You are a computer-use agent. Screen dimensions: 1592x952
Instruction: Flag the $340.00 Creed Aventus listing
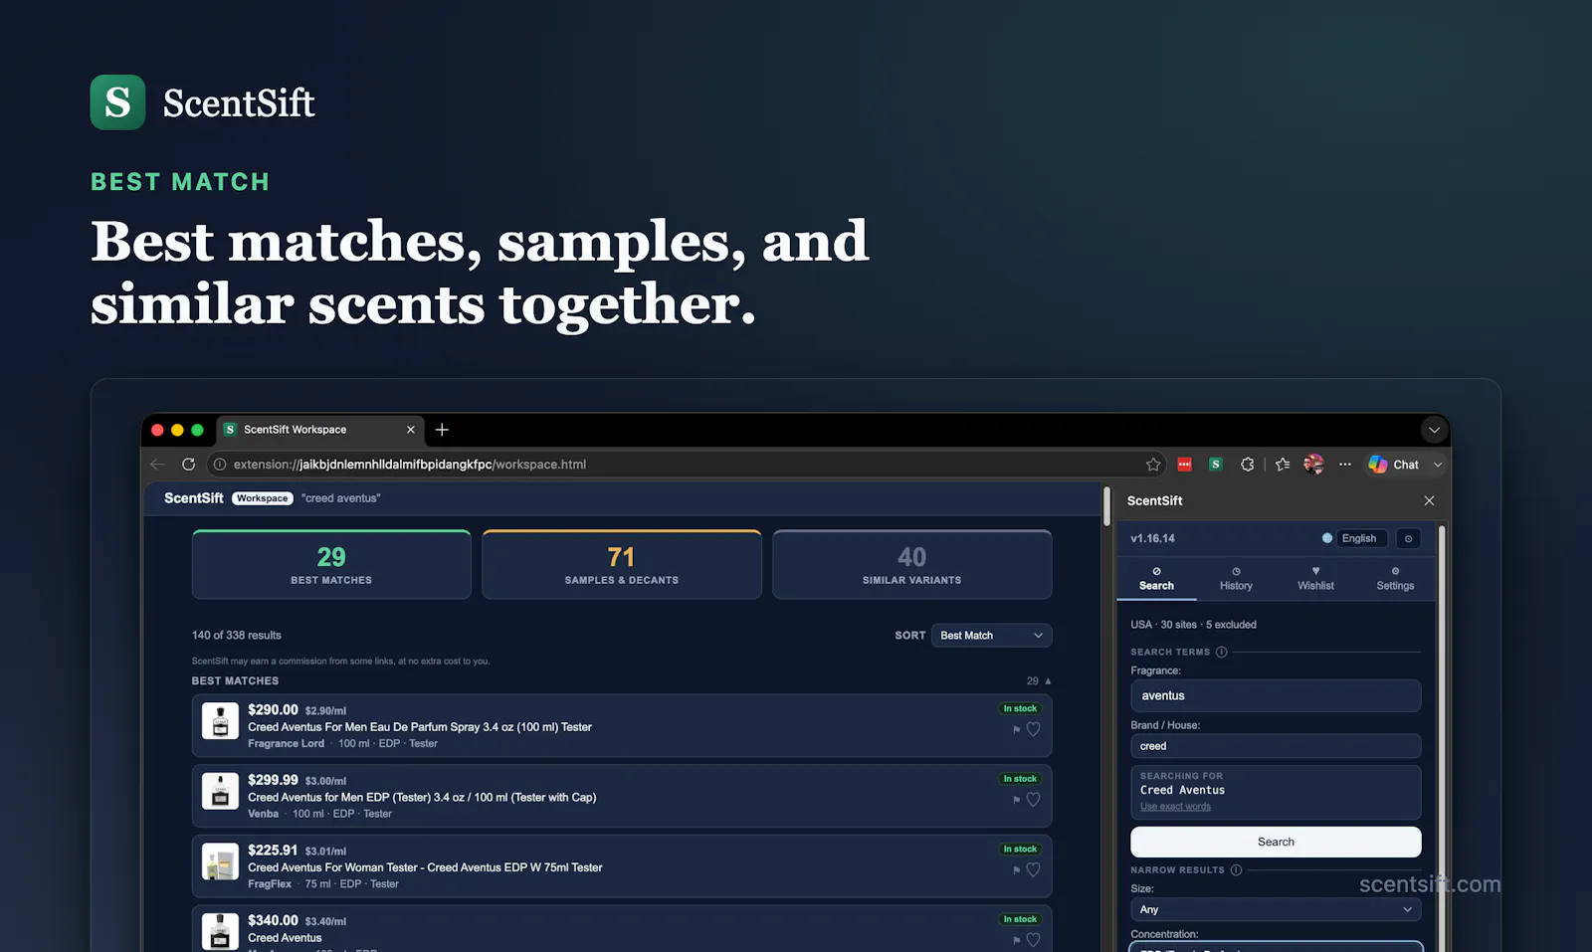pos(1016,940)
